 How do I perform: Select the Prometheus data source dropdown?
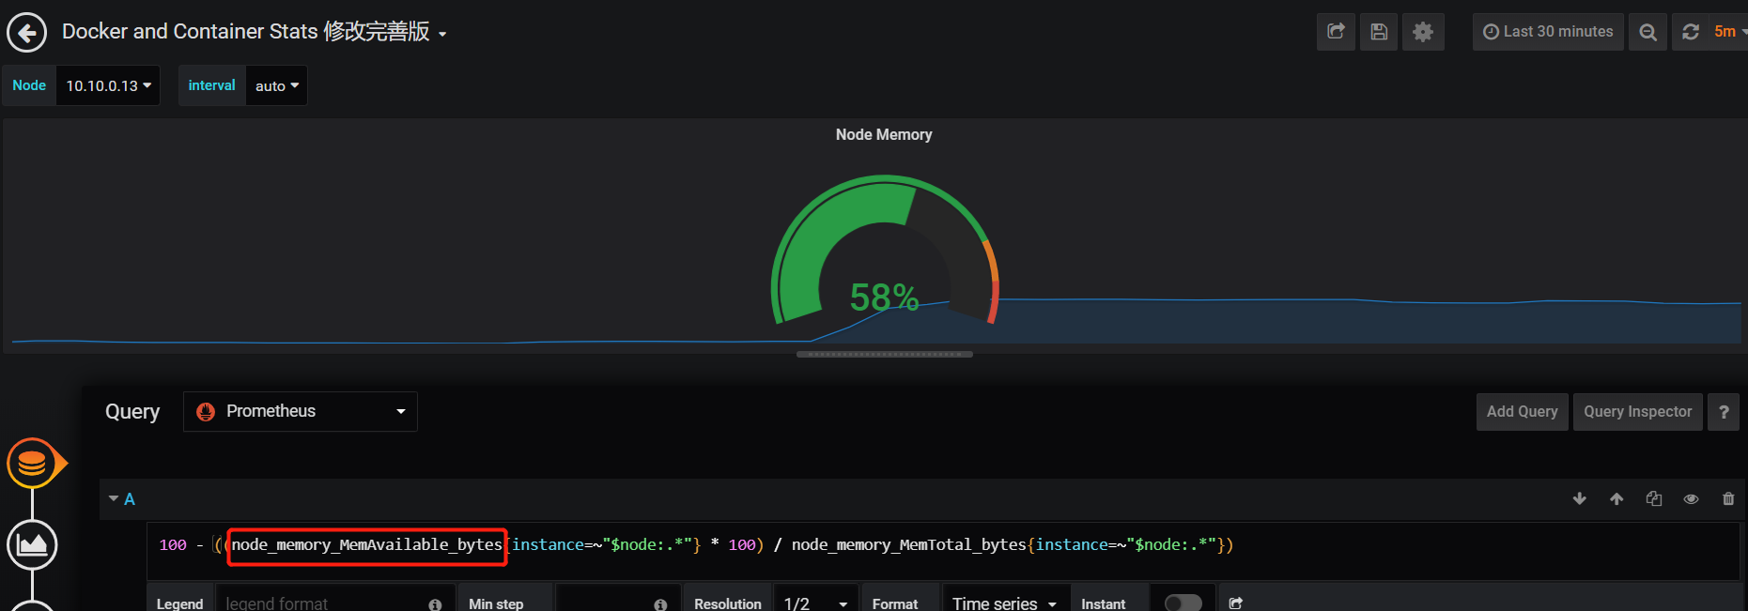[x=301, y=411]
